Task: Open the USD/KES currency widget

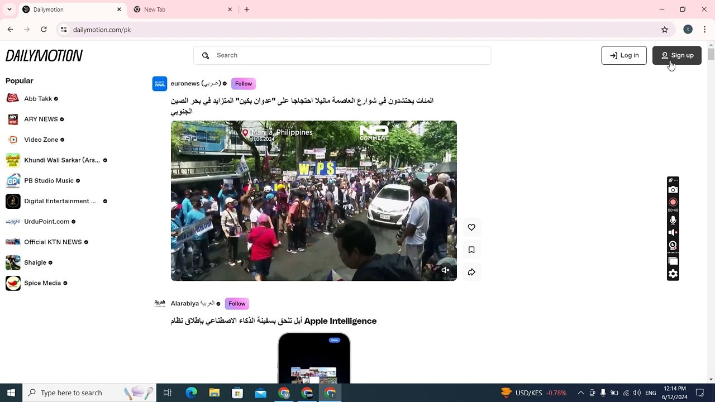Action: pos(533,393)
